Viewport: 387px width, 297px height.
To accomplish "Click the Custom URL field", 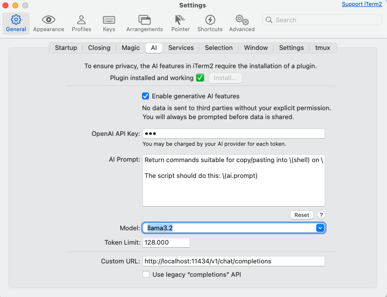I will [x=234, y=261].
